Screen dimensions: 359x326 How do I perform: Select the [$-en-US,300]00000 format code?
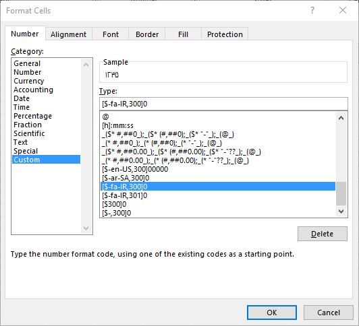point(218,169)
